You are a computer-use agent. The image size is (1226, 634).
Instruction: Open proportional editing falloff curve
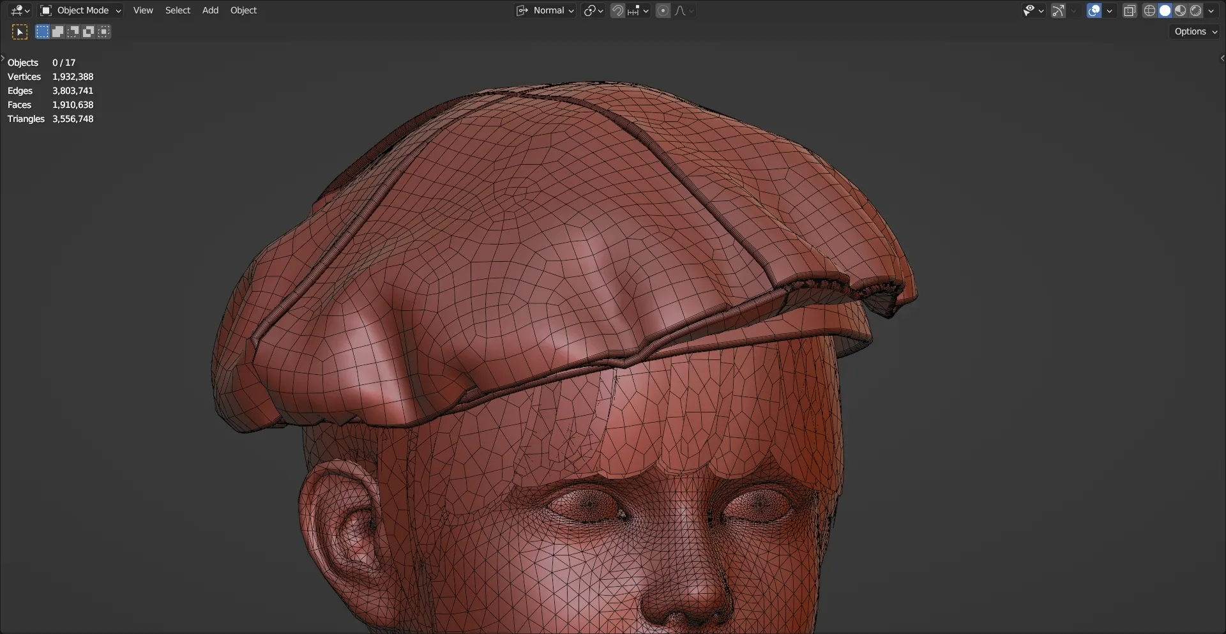click(x=683, y=10)
